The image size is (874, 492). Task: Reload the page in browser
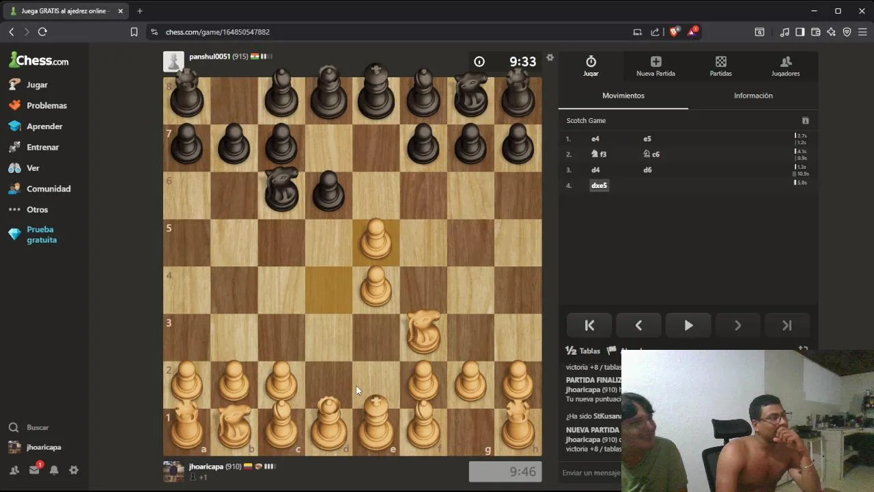[x=42, y=32]
